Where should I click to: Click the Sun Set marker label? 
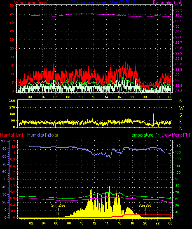point(145,205)
